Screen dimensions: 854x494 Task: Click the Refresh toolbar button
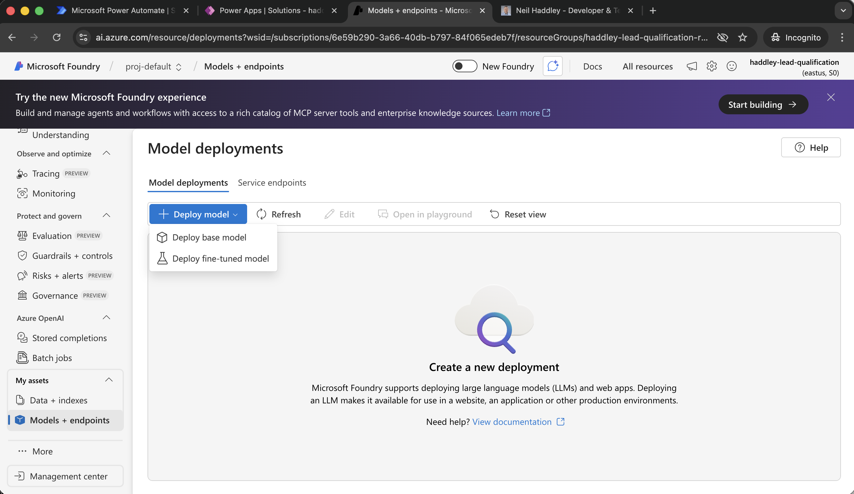(x=279, y=214)
